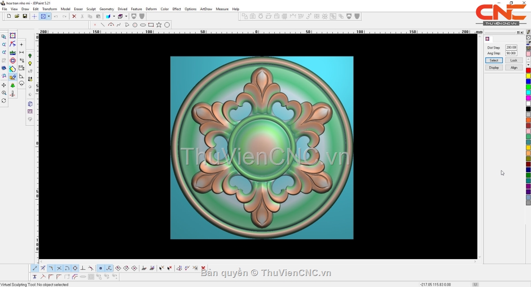Pick the red color swatch
The image size is (531, 287).
coord(528,71)
